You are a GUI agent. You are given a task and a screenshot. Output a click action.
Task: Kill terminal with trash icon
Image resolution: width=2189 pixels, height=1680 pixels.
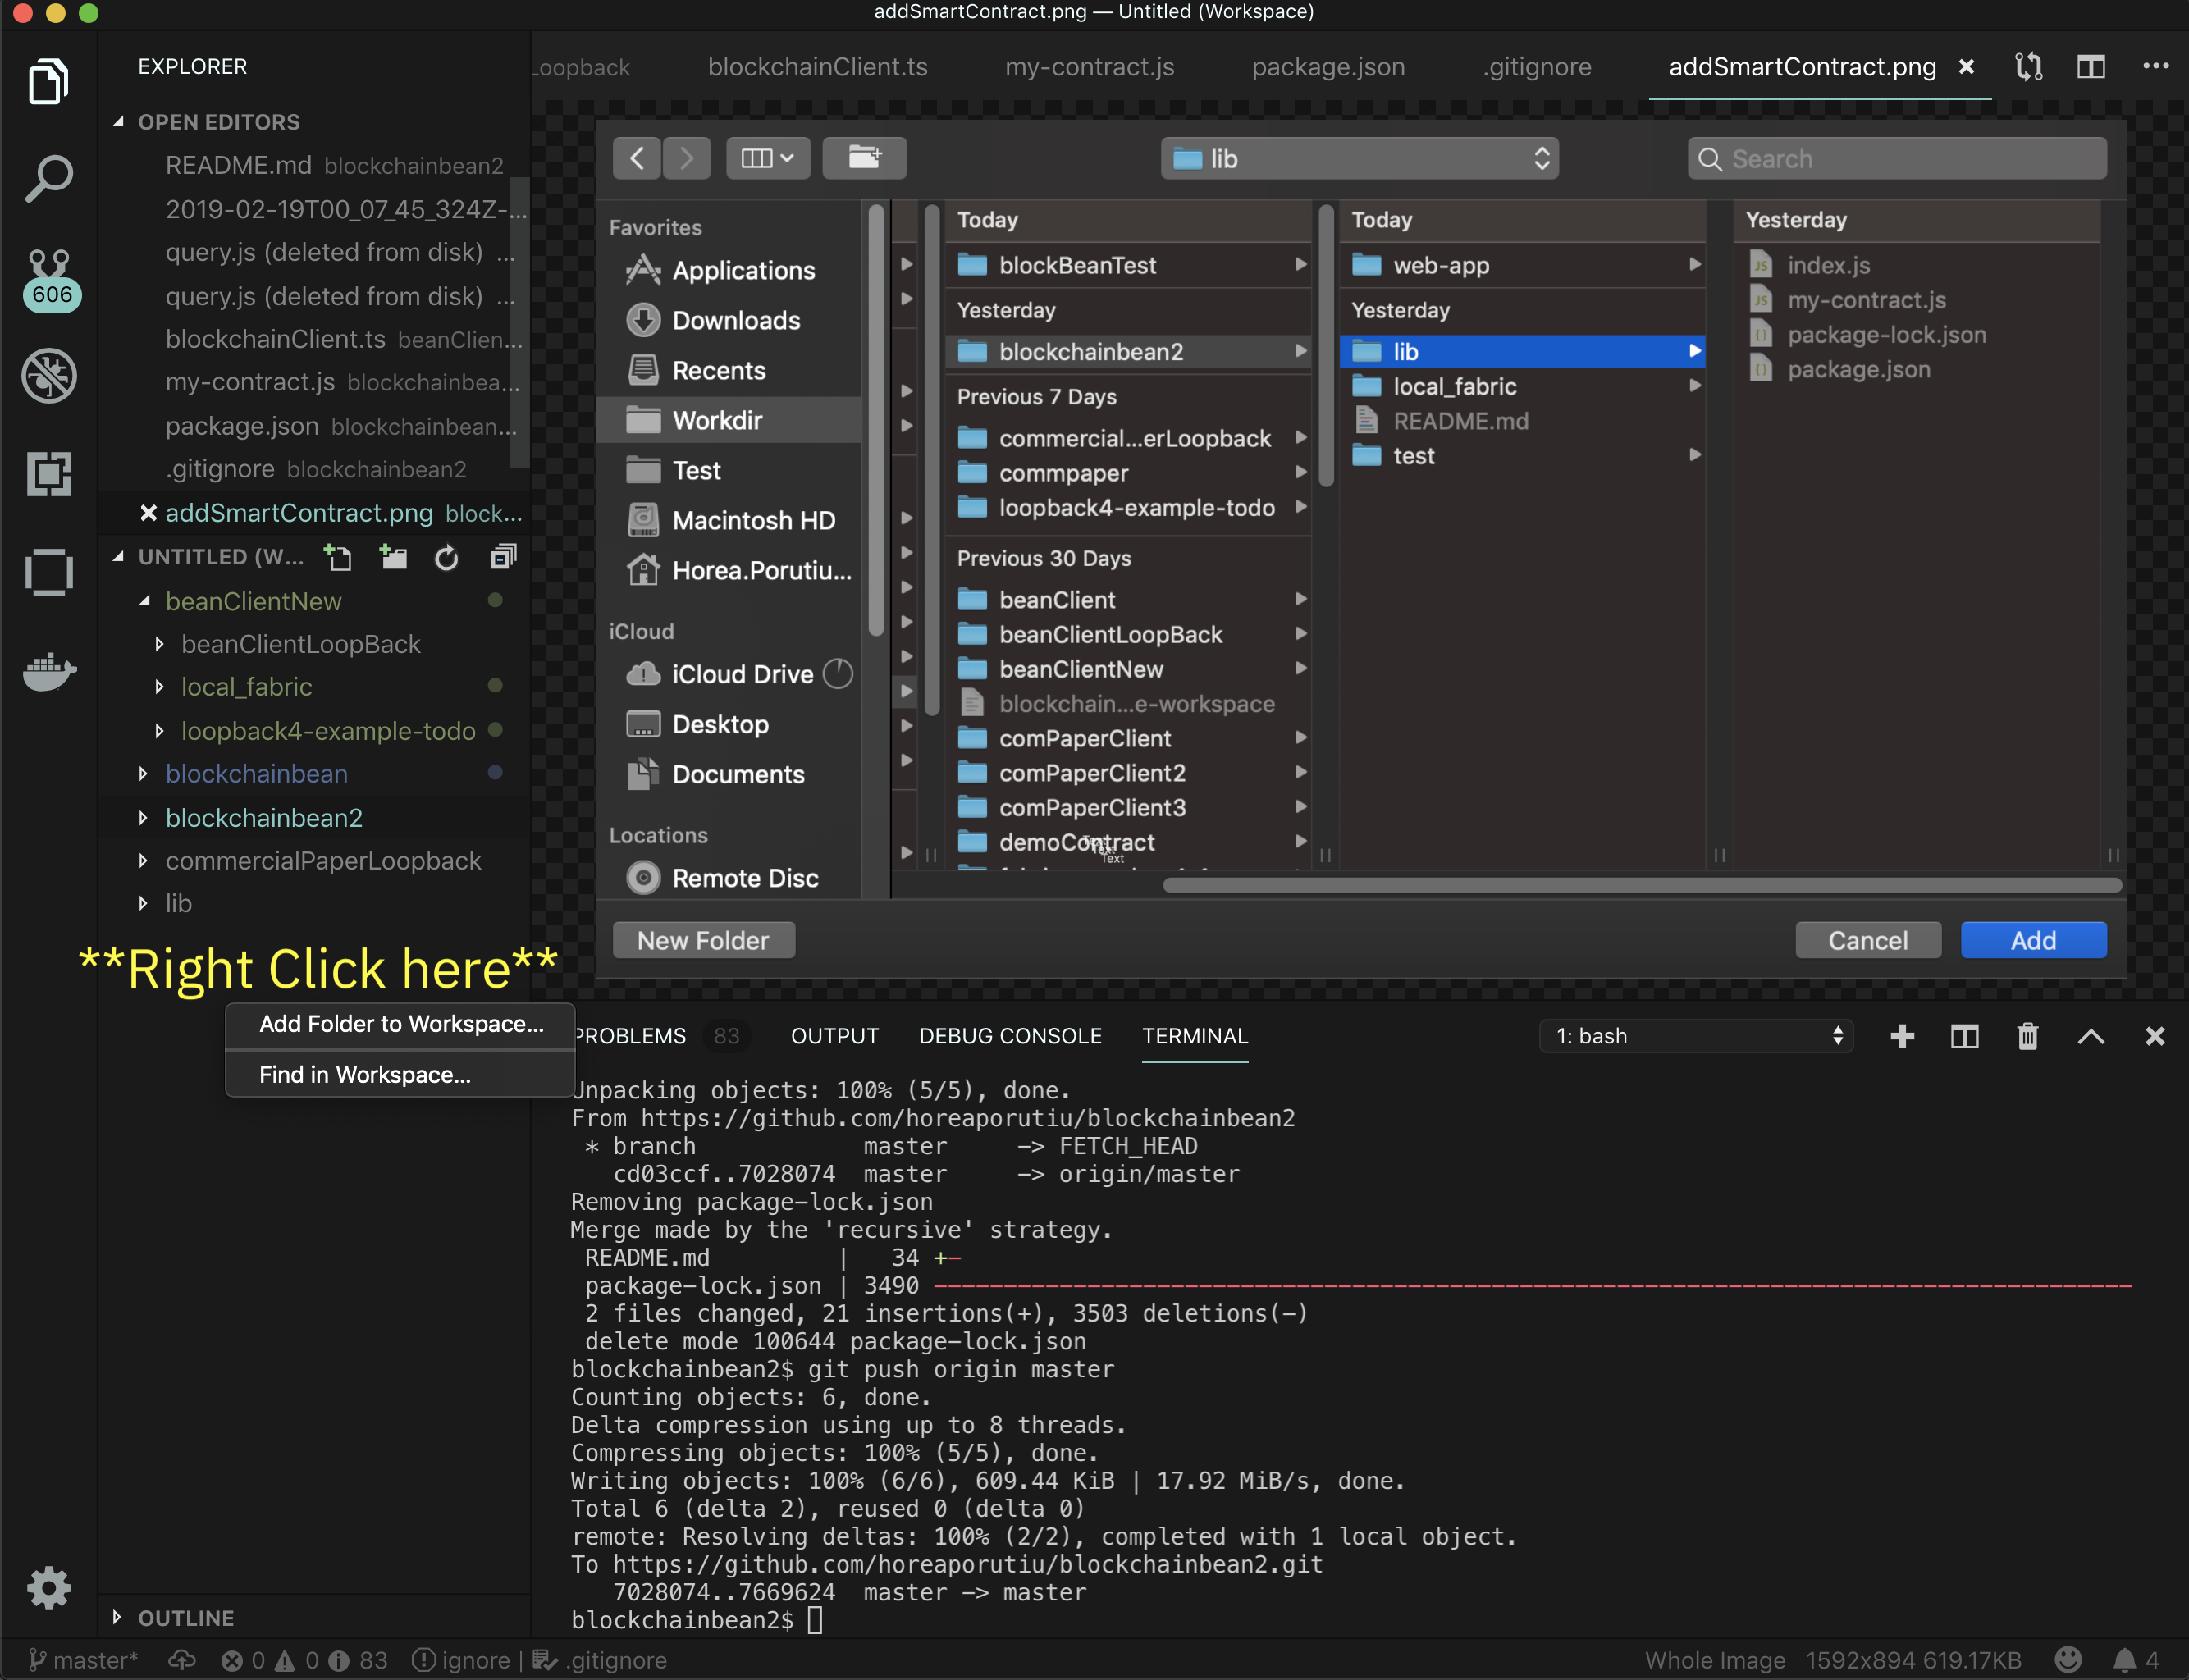coord(2027,1036)
